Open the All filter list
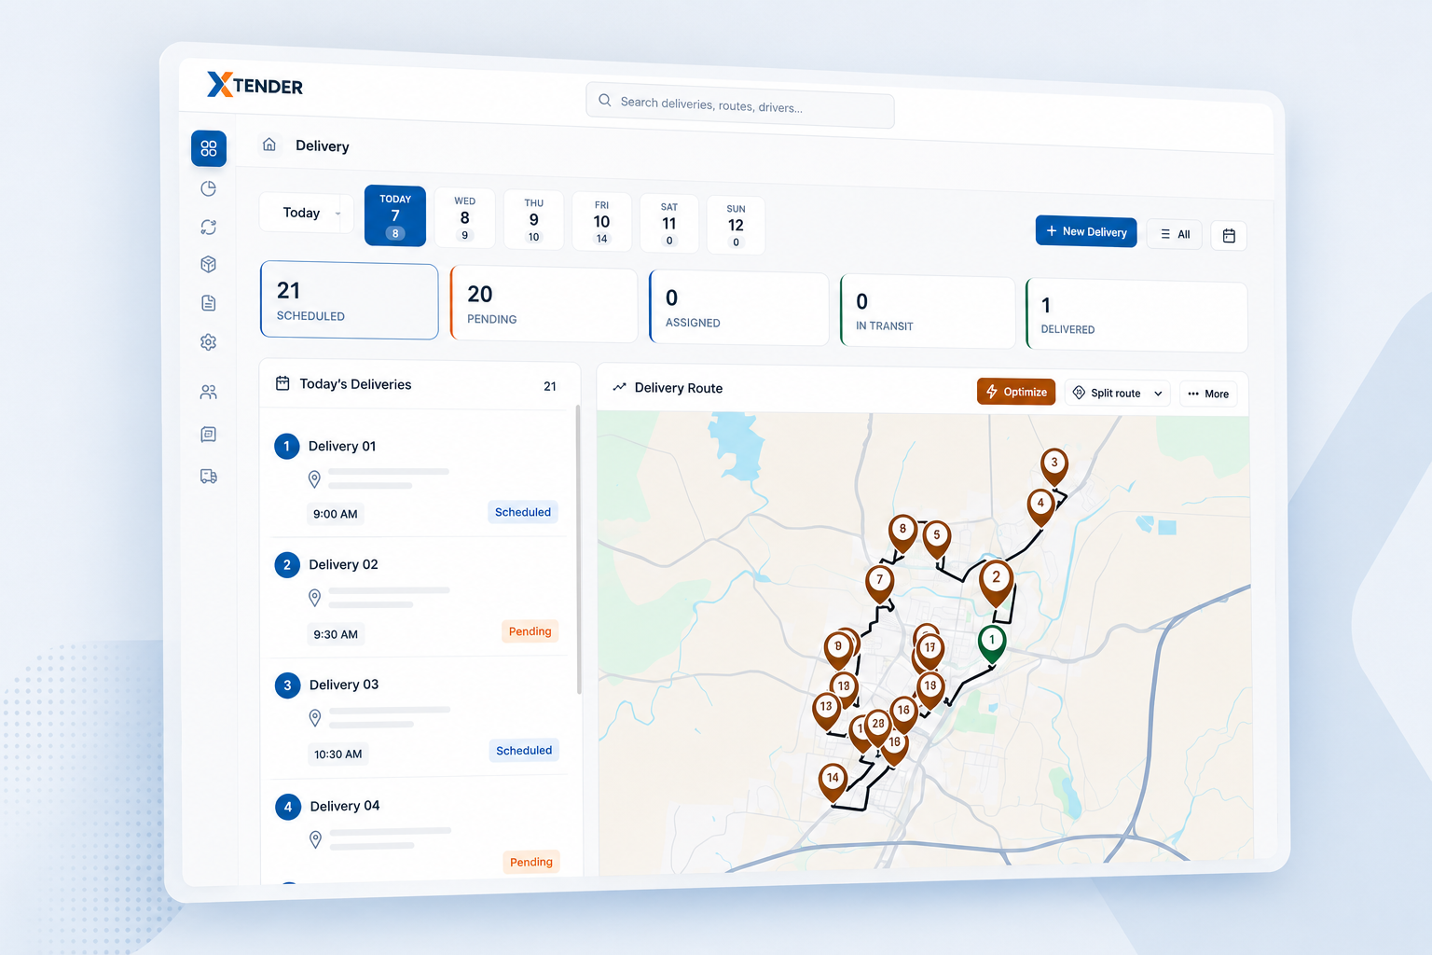The height and width of the screenshot is (955, 1432). coord(1175,234)
